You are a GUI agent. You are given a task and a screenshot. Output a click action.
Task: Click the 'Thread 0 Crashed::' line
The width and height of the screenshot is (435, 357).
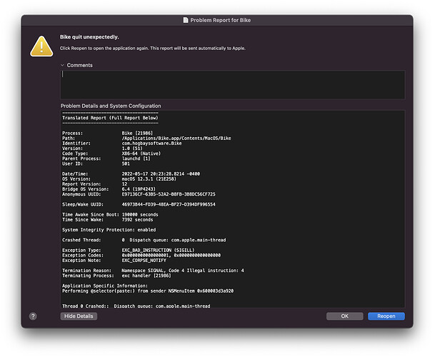136,306
